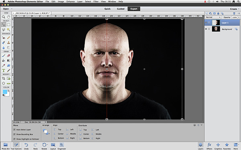Open the Layers panel flyout menu

[239, 14]
